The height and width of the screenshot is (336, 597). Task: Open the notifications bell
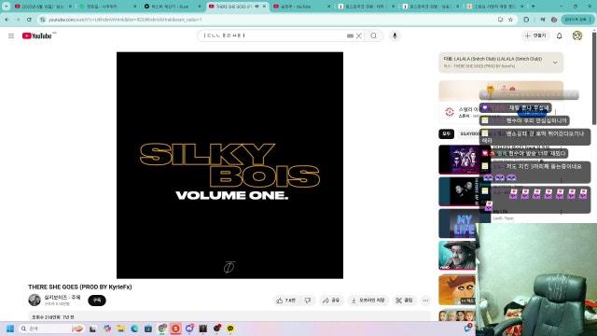559,35
